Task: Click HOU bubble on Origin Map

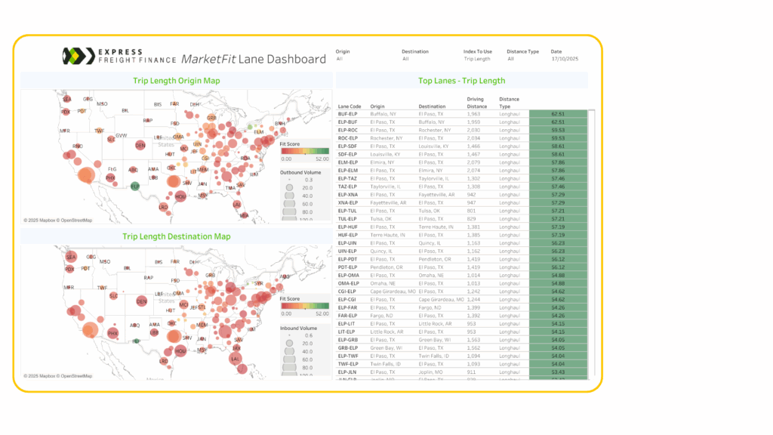Action: coord(180,196)
